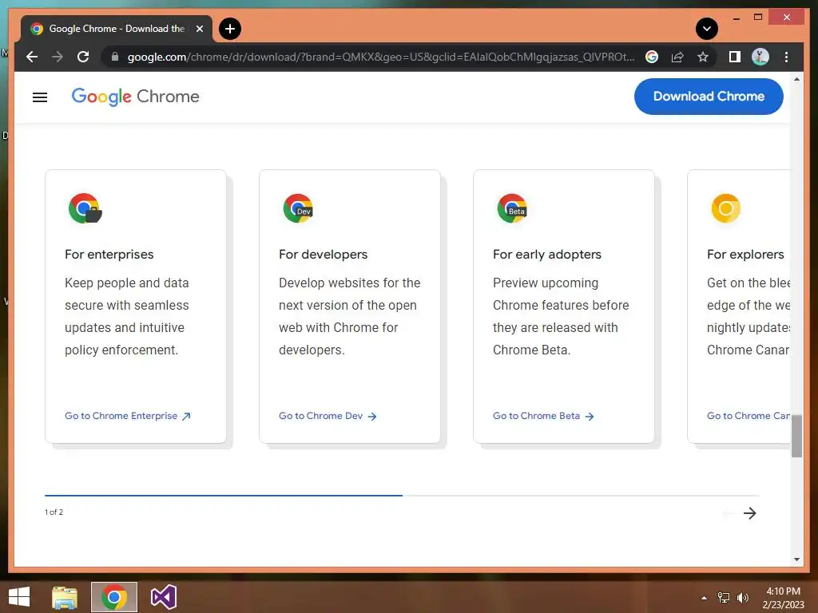
Task: Click the Google Chrome logo
Action: [x=135, y=97]
